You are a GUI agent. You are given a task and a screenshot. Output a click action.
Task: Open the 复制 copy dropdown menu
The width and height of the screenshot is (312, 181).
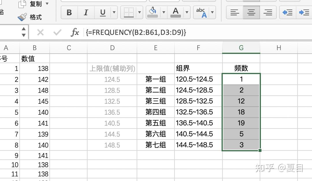coord(47,4)
